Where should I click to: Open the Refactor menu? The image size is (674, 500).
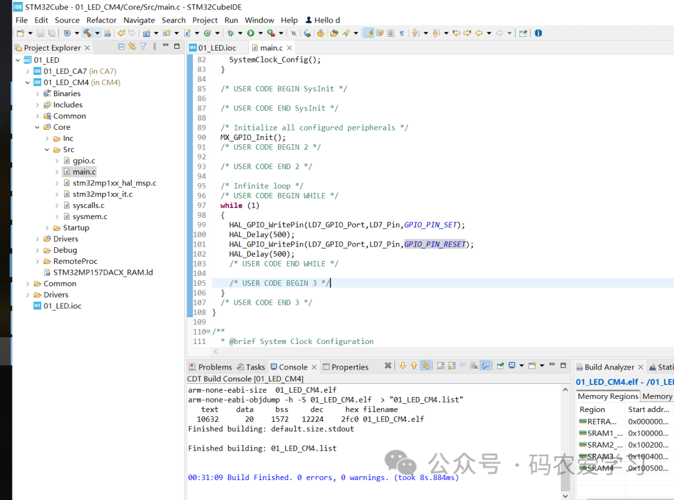tap(102, 20)
